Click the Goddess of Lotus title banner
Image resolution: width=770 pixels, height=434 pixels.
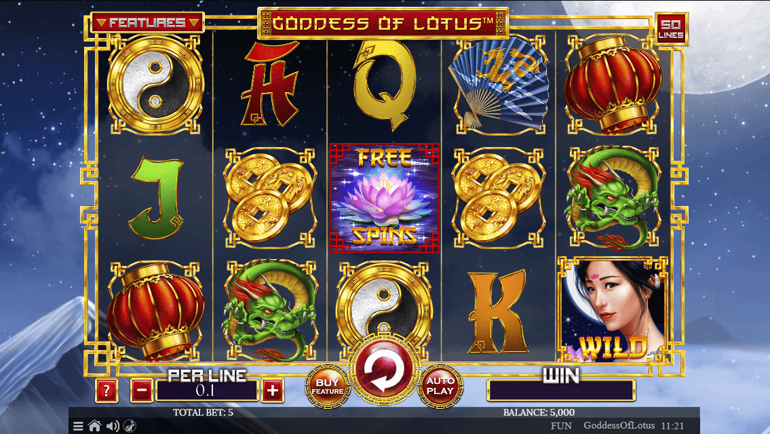(383, 23)
